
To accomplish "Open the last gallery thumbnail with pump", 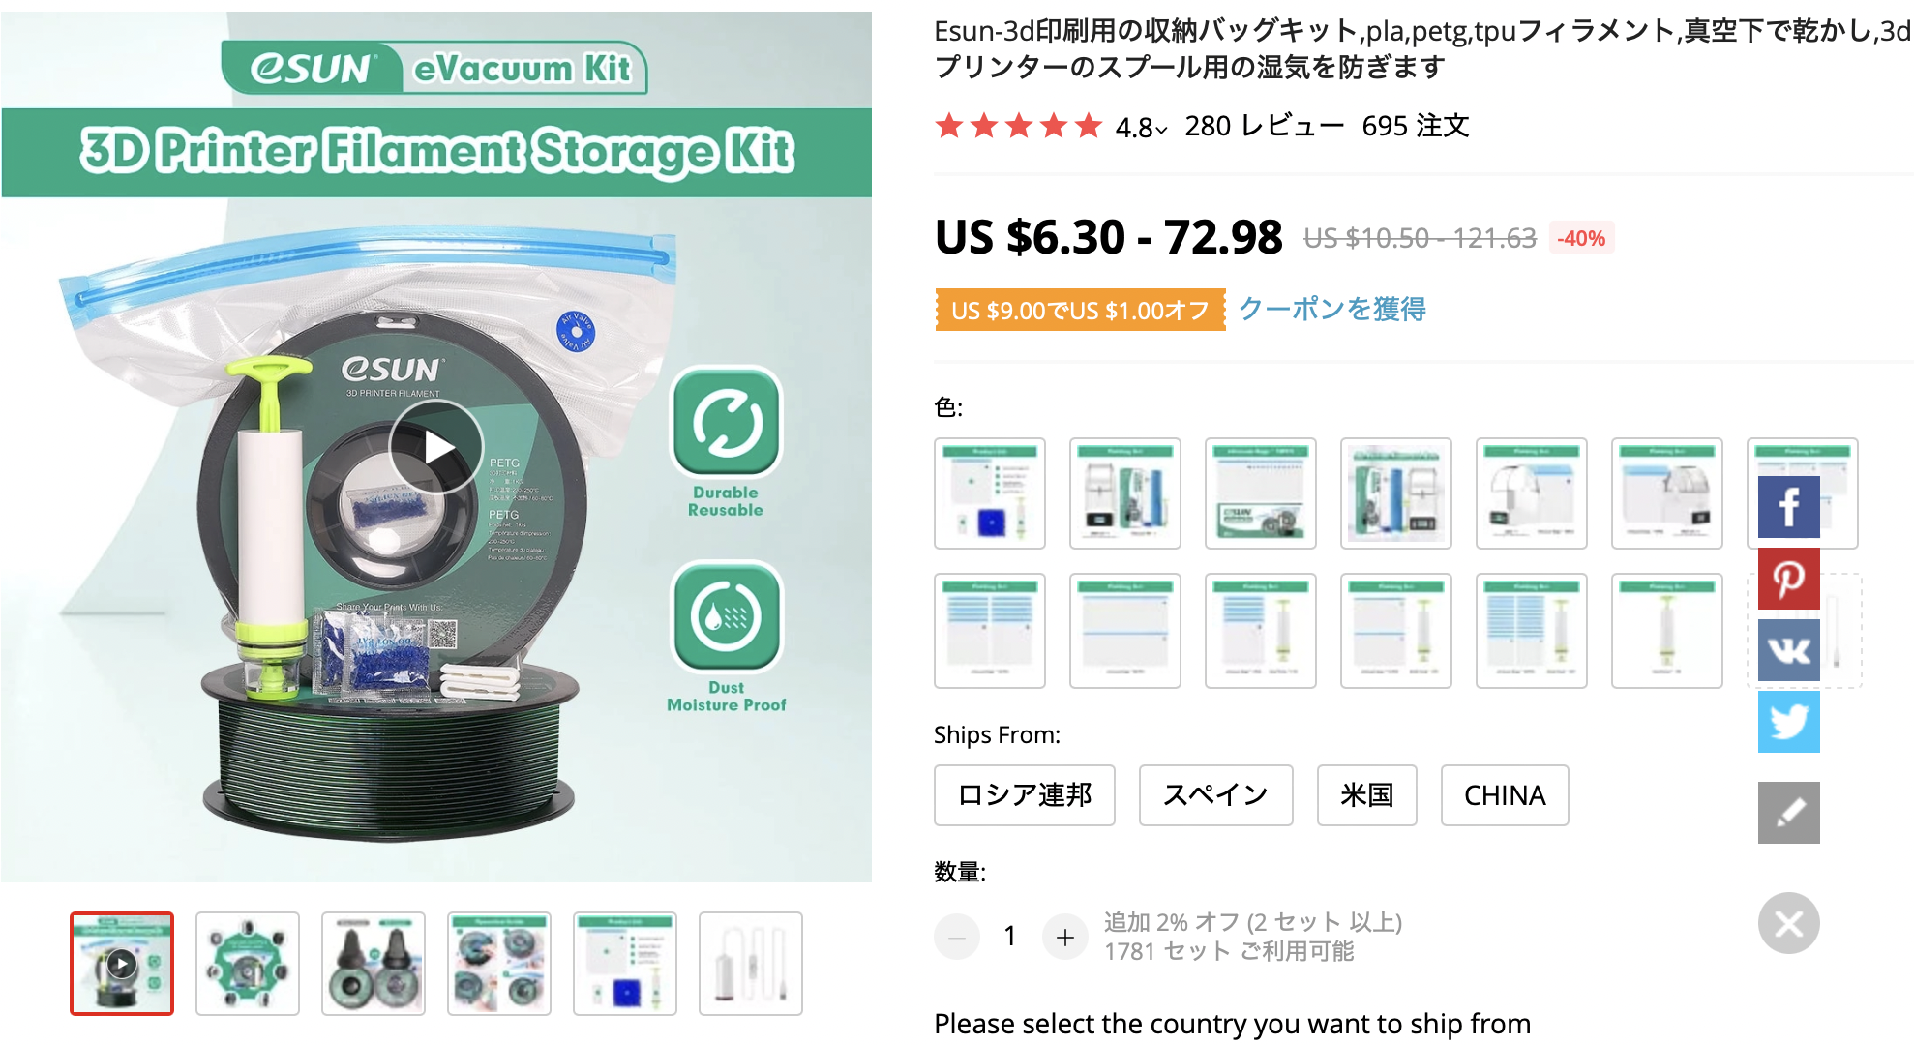I will [x=751, y=964].
